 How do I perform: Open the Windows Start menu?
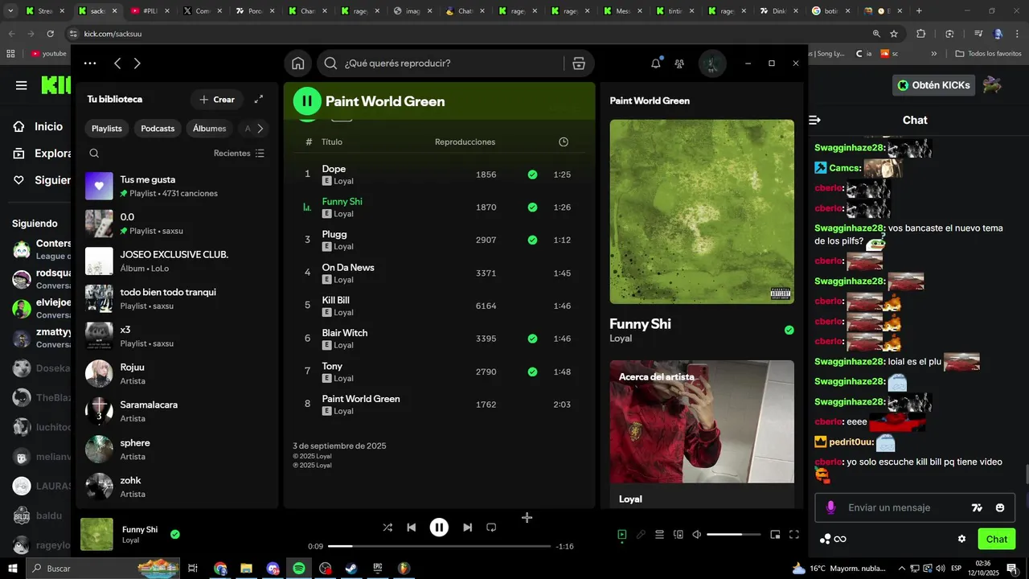(x=13, y=569)
